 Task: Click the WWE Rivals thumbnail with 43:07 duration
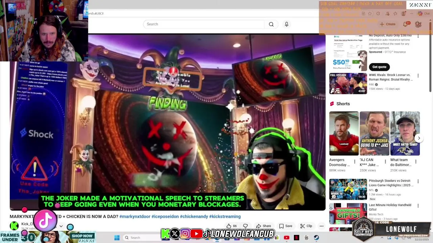pos(348,83)
